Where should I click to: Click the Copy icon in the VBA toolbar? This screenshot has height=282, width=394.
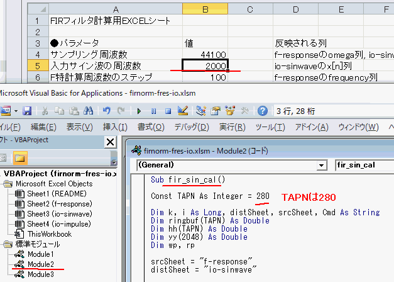pos(59,111)
